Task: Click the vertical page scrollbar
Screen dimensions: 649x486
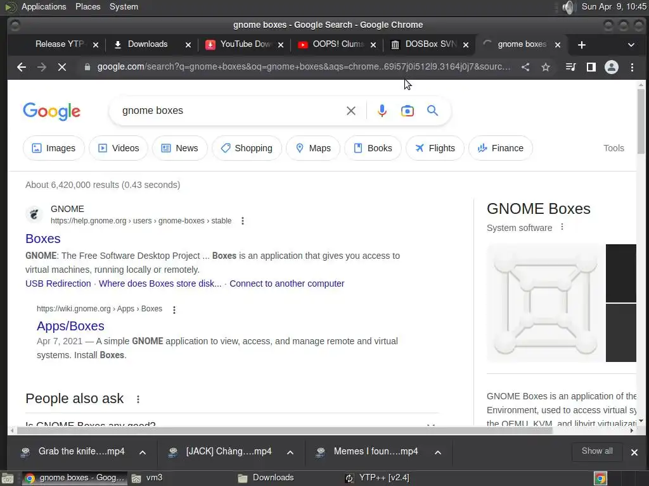Action: (x=641, y=121)
